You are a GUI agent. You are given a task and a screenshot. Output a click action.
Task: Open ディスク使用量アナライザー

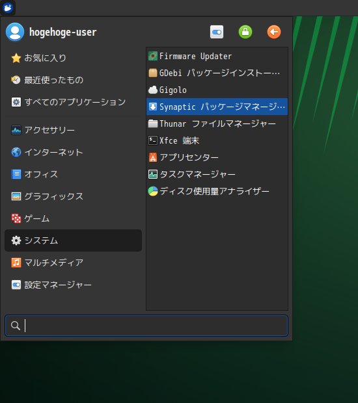click(217, 191)
